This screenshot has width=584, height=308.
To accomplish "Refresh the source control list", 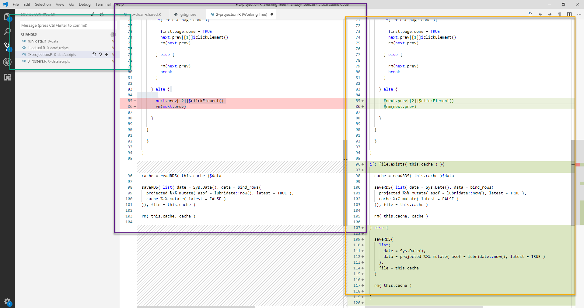I will click(102, 14).
